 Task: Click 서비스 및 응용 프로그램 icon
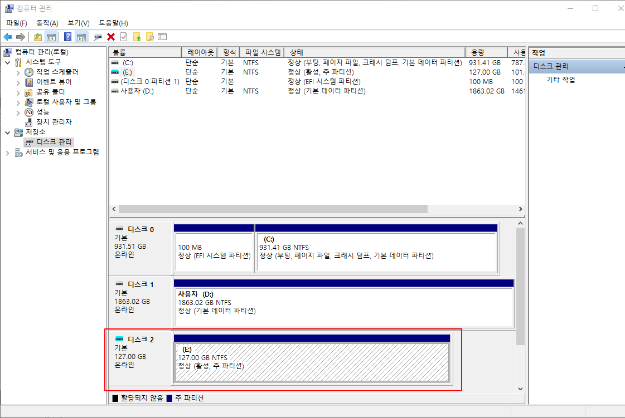[18, 152]
